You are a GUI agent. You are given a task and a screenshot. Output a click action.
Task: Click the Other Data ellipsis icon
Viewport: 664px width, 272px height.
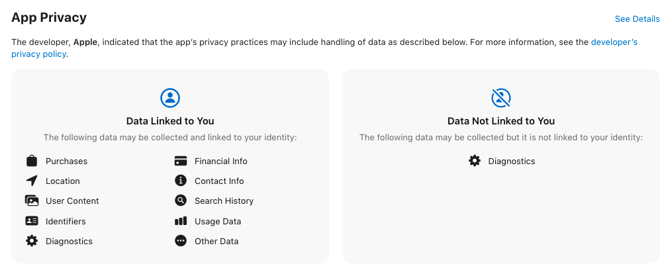(x=181, y=241)
